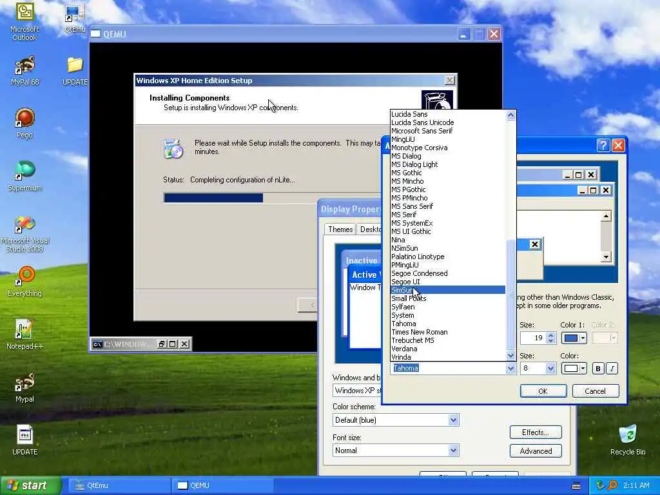The image size is (660, 495).
Task: Switch to QtEmu taskbar button
Action: (119, 486)
